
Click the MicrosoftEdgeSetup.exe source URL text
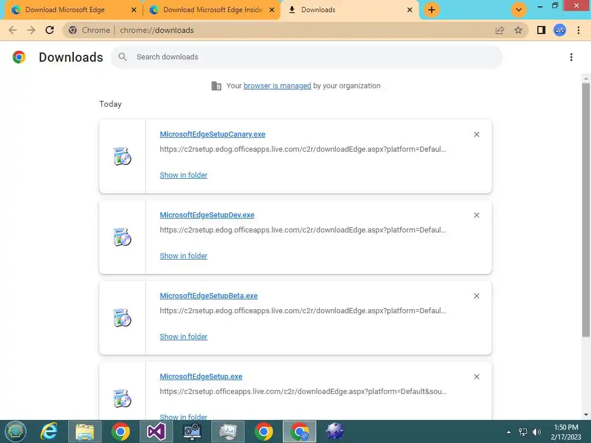click(x=303, y=392)
